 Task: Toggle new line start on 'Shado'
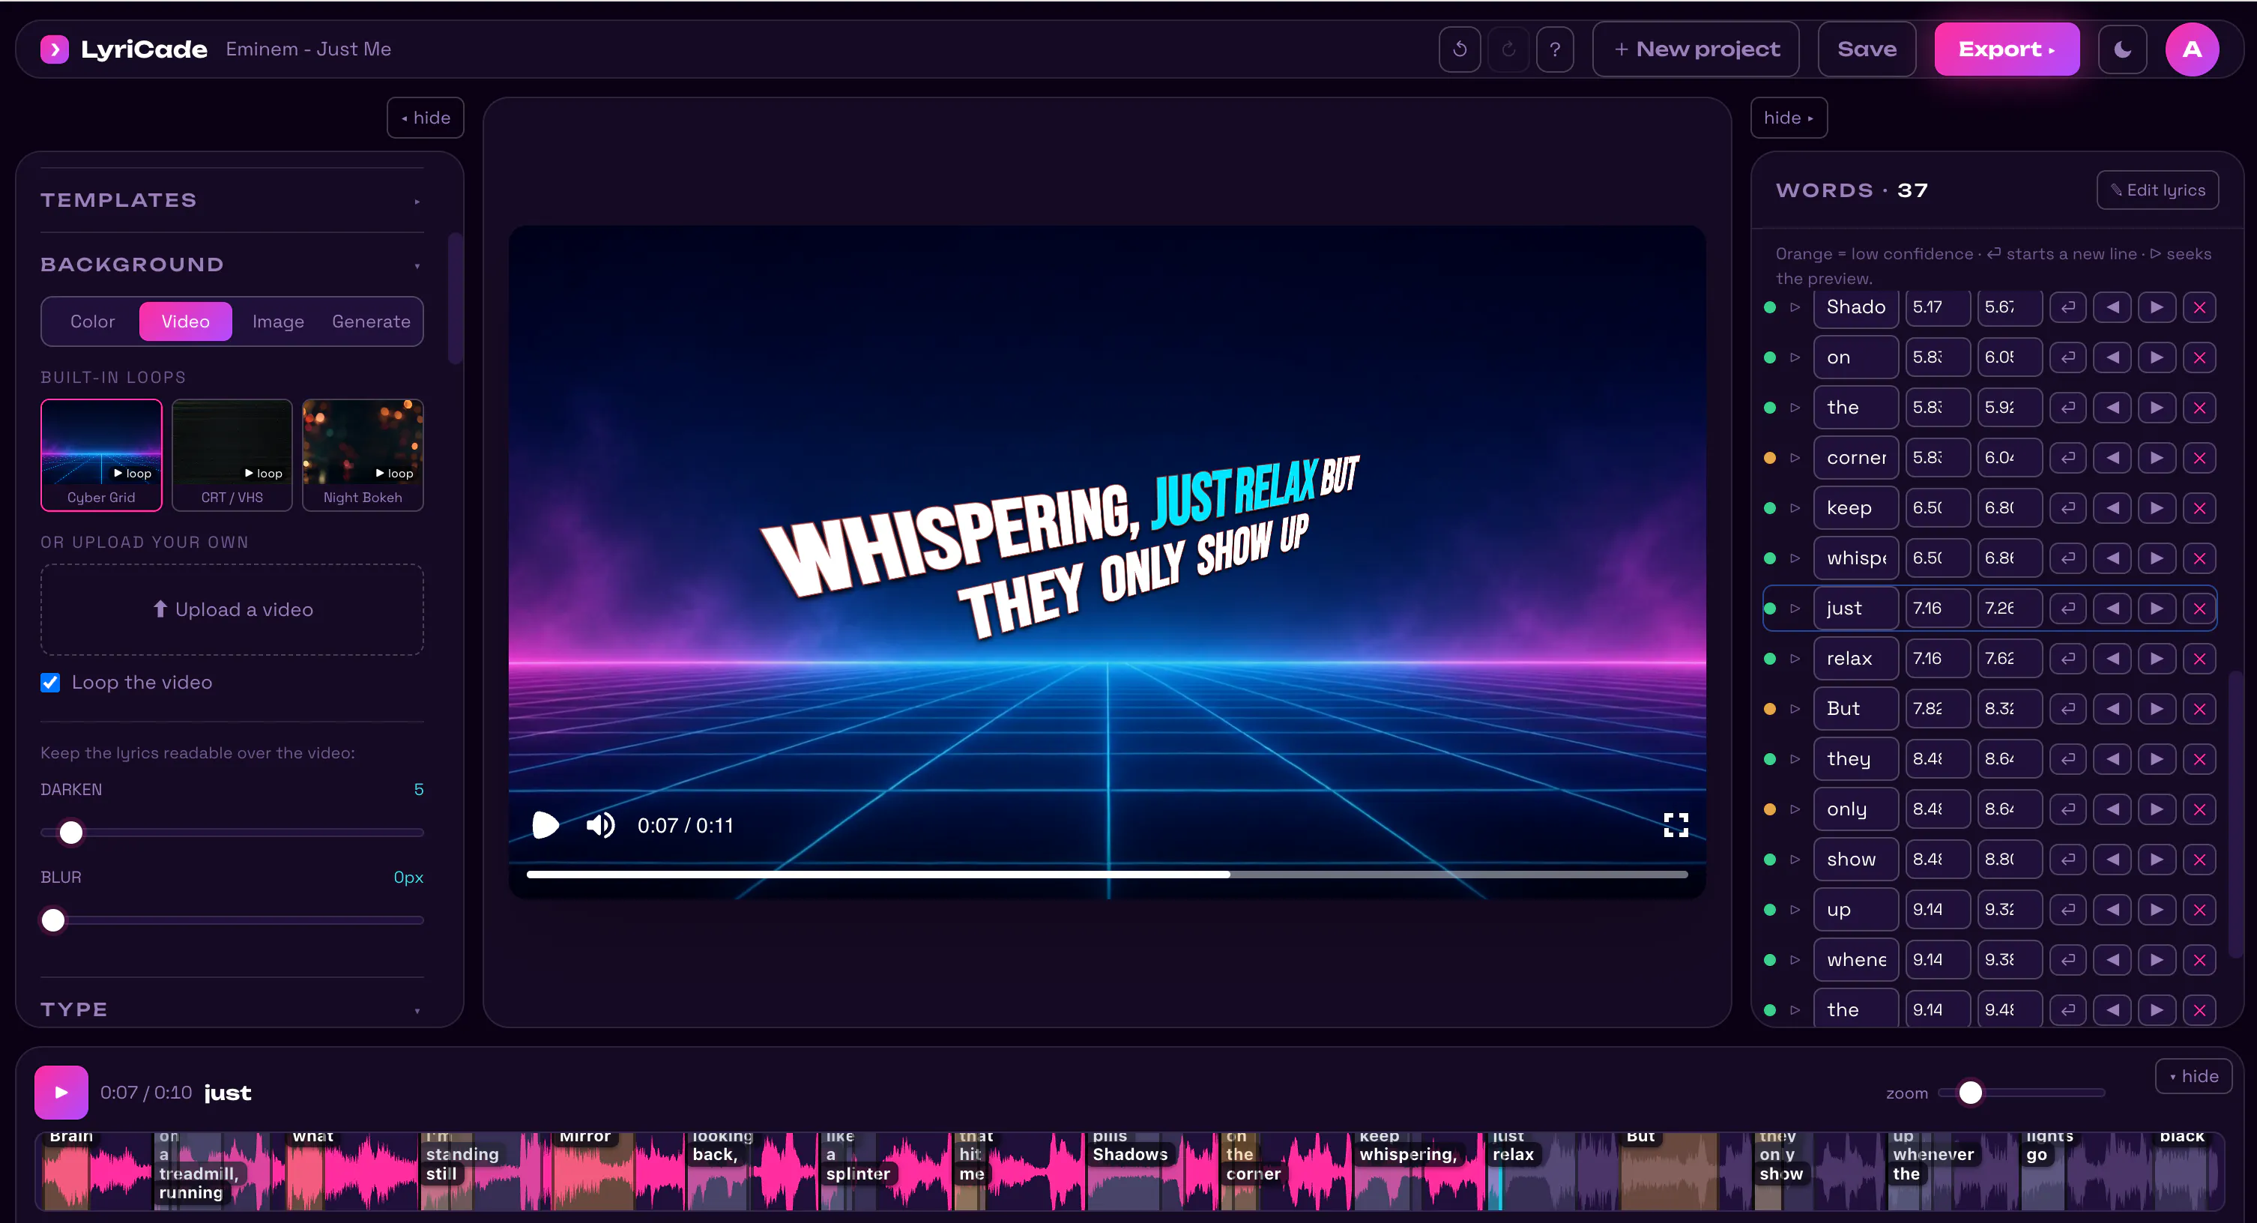tap(2067, 306)
